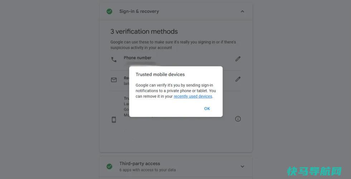Click the verification methods description text

173,45
